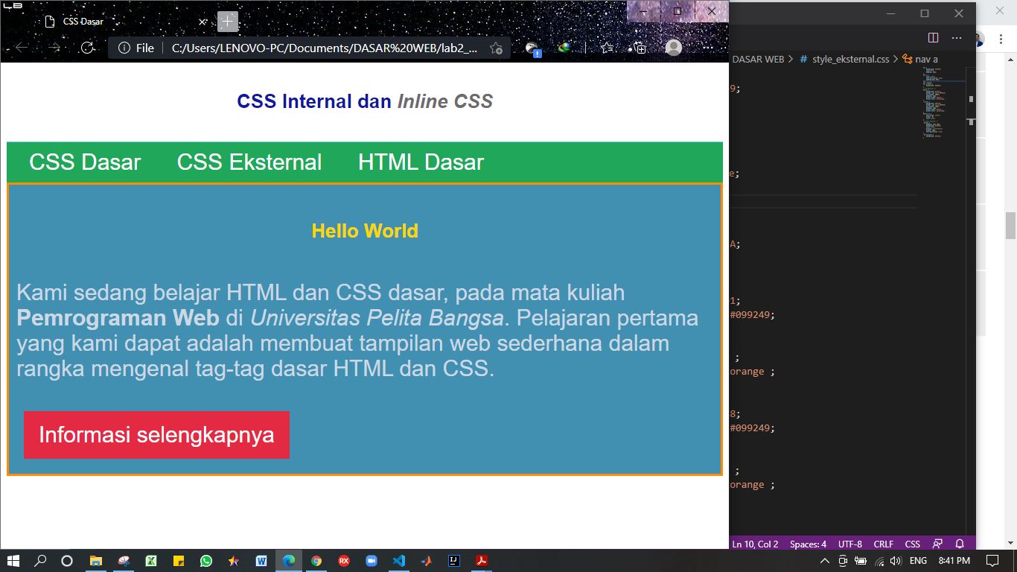Click the Refresh icon in the browser toolbar
Image resolution: width=1017 pixels, height=572 pixels.
point(89,47)
